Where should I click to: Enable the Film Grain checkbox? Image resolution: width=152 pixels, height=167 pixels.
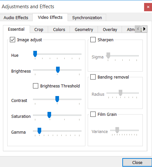(x=93, y=114)
